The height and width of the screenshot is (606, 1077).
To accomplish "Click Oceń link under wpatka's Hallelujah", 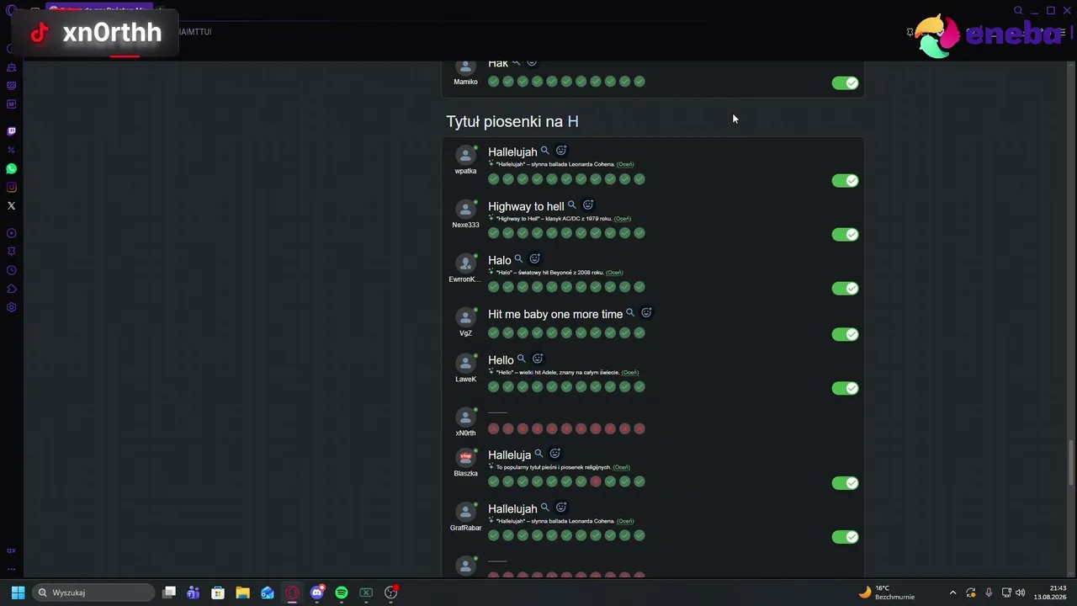I will [x=625, y=164].
